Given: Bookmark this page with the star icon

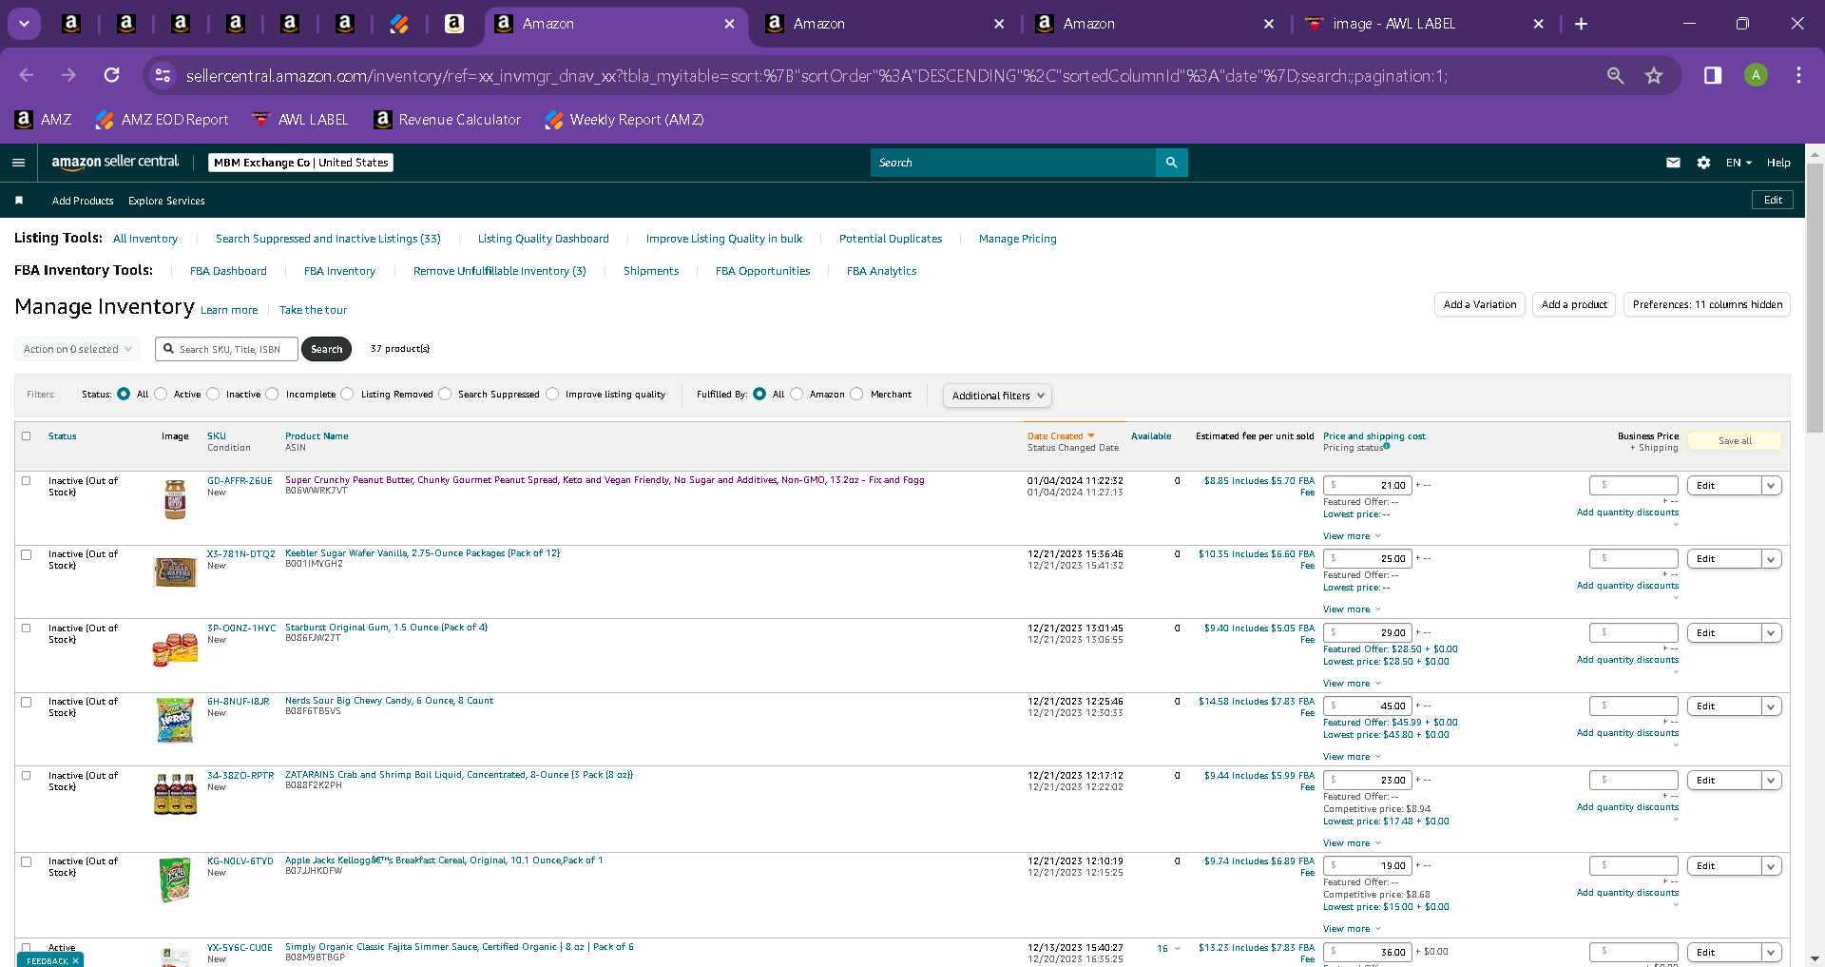Looking at the screenshot, I should point(1654,75).
